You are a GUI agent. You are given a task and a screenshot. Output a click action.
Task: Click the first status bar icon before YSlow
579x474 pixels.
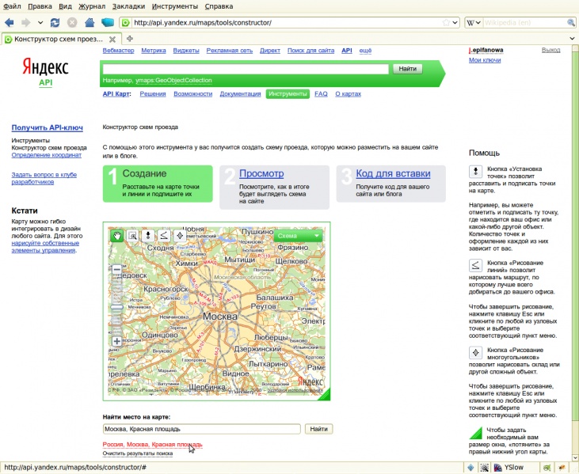click(x=470, y=468)
